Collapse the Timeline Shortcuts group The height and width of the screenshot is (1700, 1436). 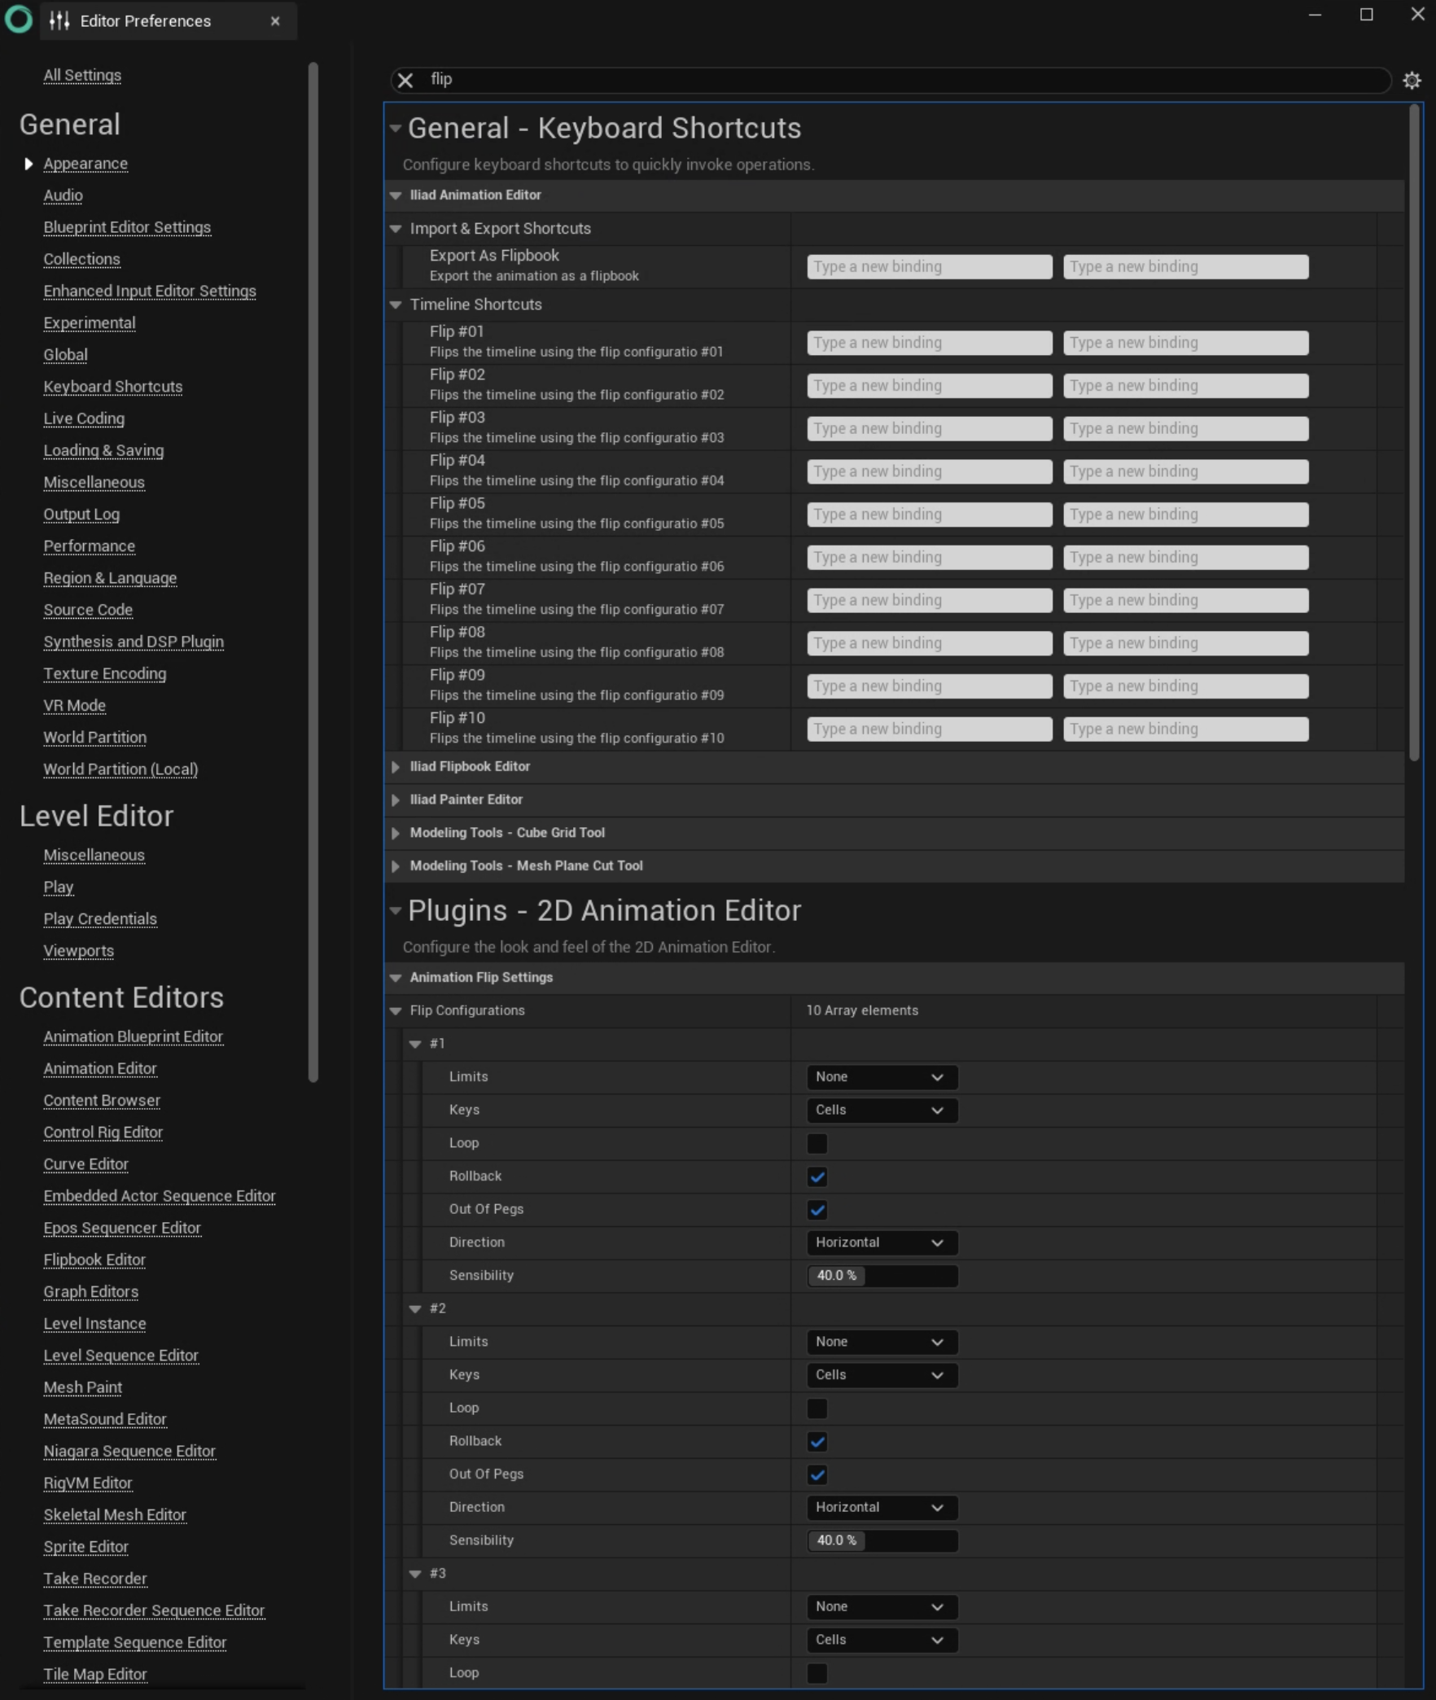click(x=396, y=305)
